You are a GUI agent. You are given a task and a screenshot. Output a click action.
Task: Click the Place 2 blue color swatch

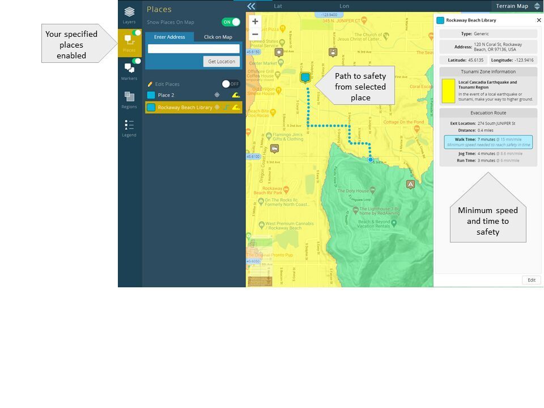click(x=151, y=95)
